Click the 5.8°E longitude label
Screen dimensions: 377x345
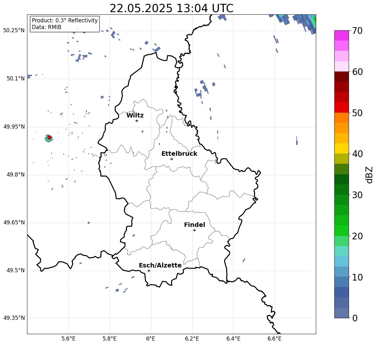pyautogui.click(x=110, y=339)
